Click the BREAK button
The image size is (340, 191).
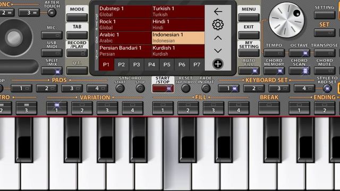point(269,108)
